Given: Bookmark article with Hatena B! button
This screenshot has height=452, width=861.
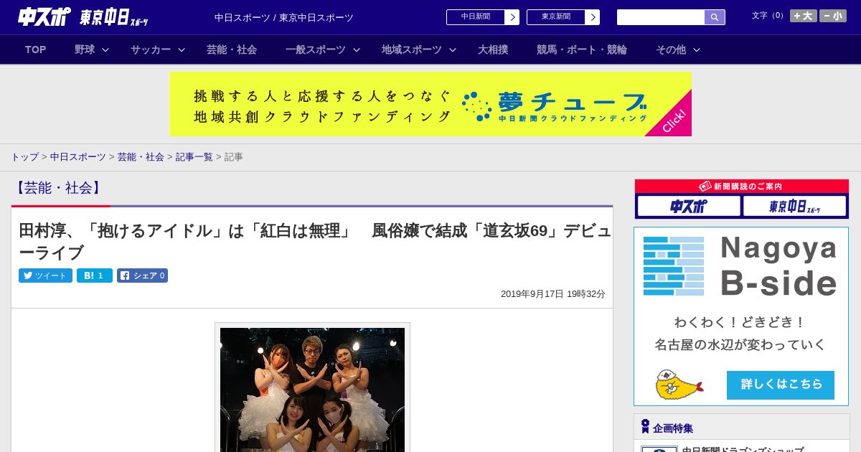Looking at the screenshot, I should pyautogui.click(x=95, y=276).
